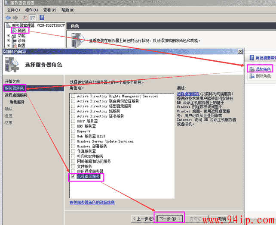Select the Roles node in Server Manager tree
Image resolution: width=276 pixels, height=225 pixels.
tap(21, 30)
